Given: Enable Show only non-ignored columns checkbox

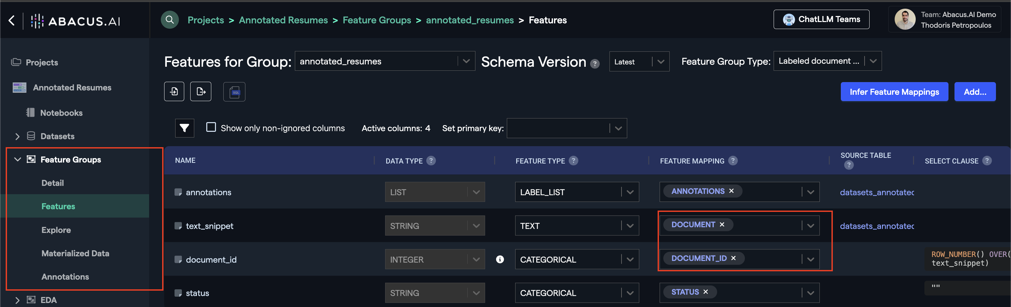Looking at the screenshot, I should [211, 127].
